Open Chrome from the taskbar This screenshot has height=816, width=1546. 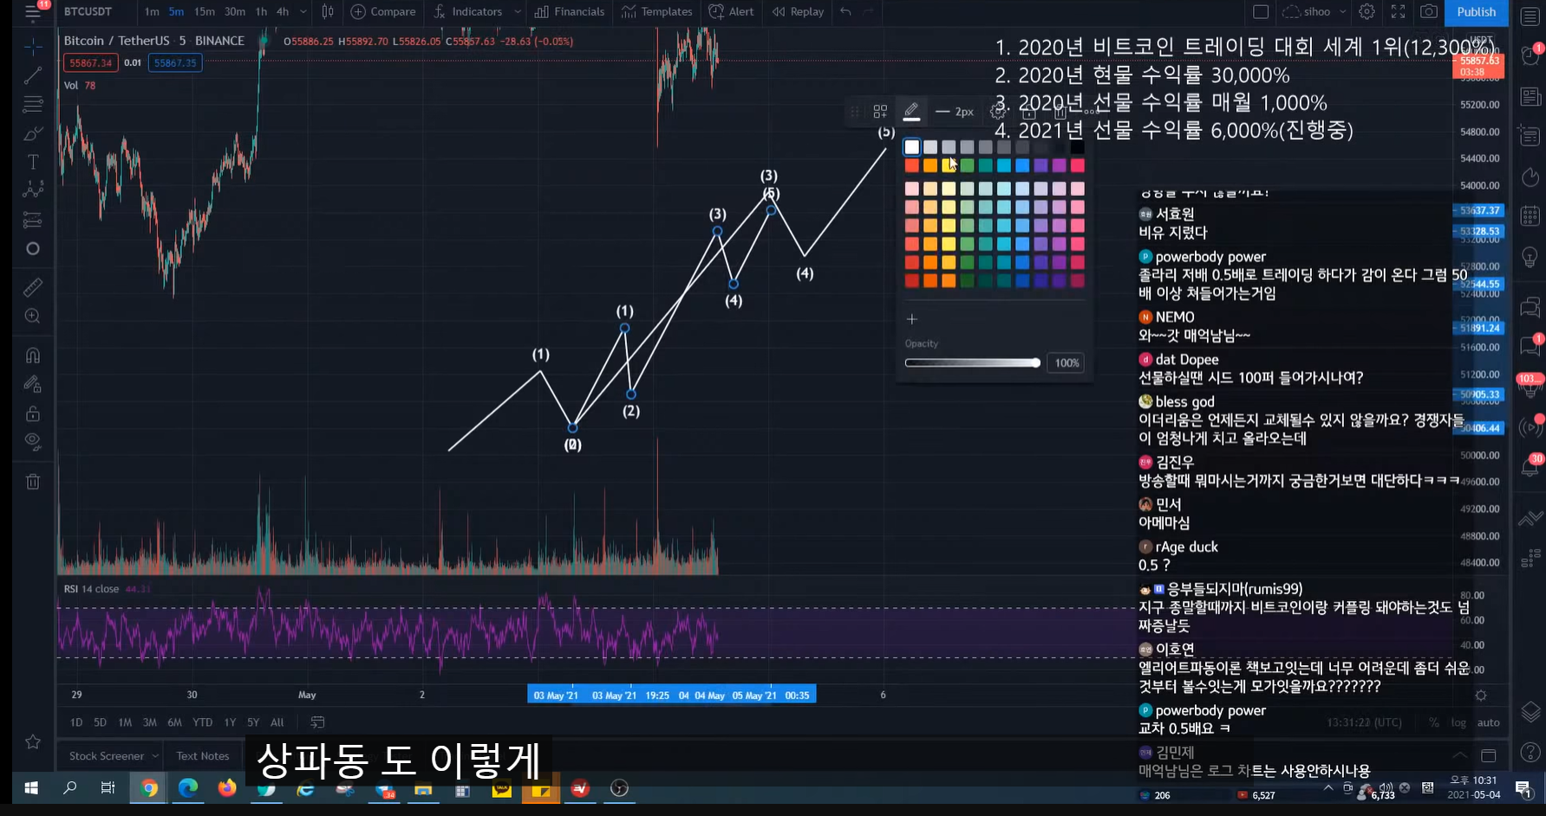tap(149, 788)
